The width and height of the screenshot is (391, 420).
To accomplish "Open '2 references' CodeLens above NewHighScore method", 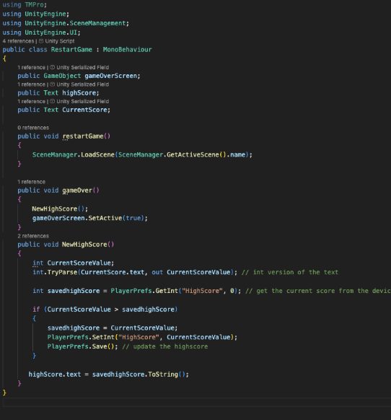I will point(33,236).
